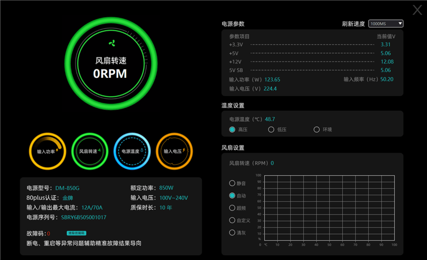This screenshot has height=260, width=427.
Task: Click the 80plus certification 金牌 text
Action: tap(68, 198)
